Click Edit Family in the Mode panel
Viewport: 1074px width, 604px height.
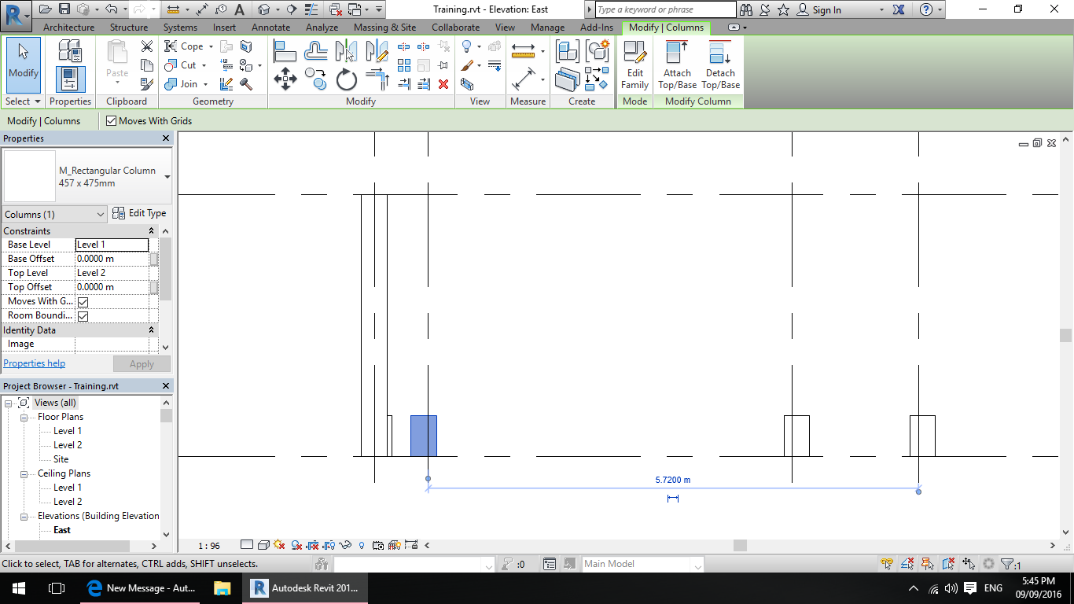point(634,63)
